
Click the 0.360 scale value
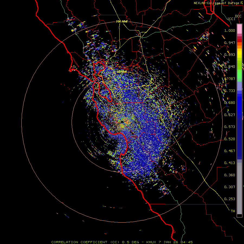[230, 175]
